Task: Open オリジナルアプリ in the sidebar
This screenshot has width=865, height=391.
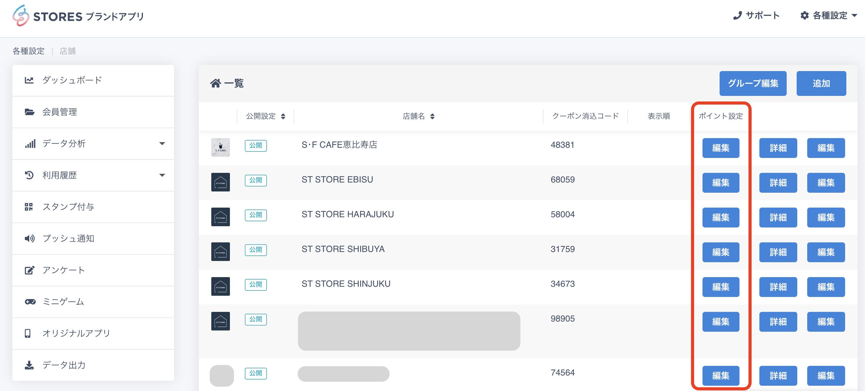Action: pyautogui.click(x=76, y=333)
